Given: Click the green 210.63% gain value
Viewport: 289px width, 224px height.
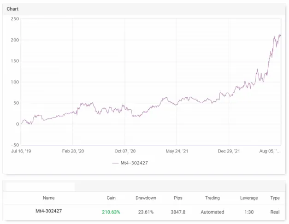Looking at the screenshot, I should pos(111,212).
